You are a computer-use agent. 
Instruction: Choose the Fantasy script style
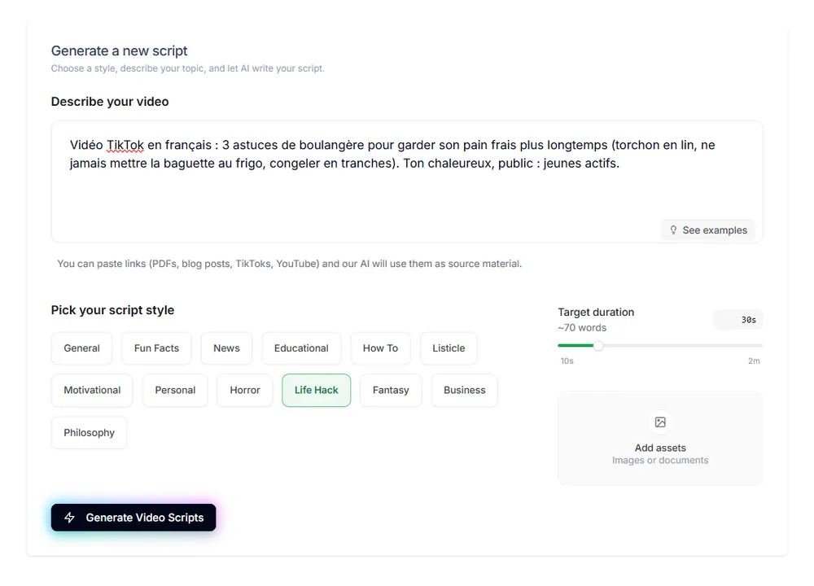click(x=391, y=391)
